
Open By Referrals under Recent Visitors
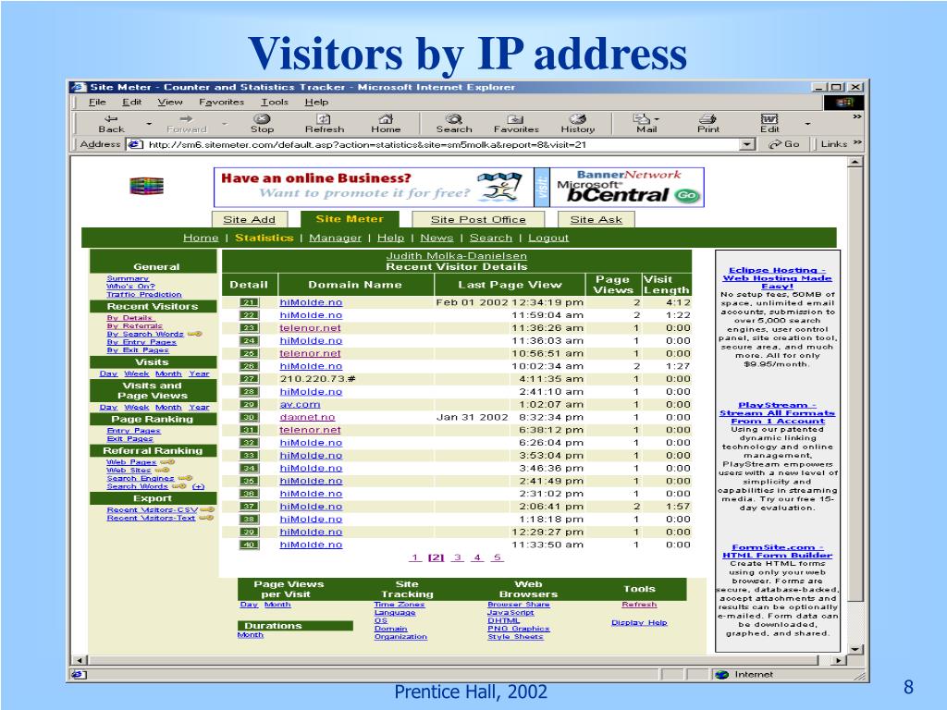(135, 326)
